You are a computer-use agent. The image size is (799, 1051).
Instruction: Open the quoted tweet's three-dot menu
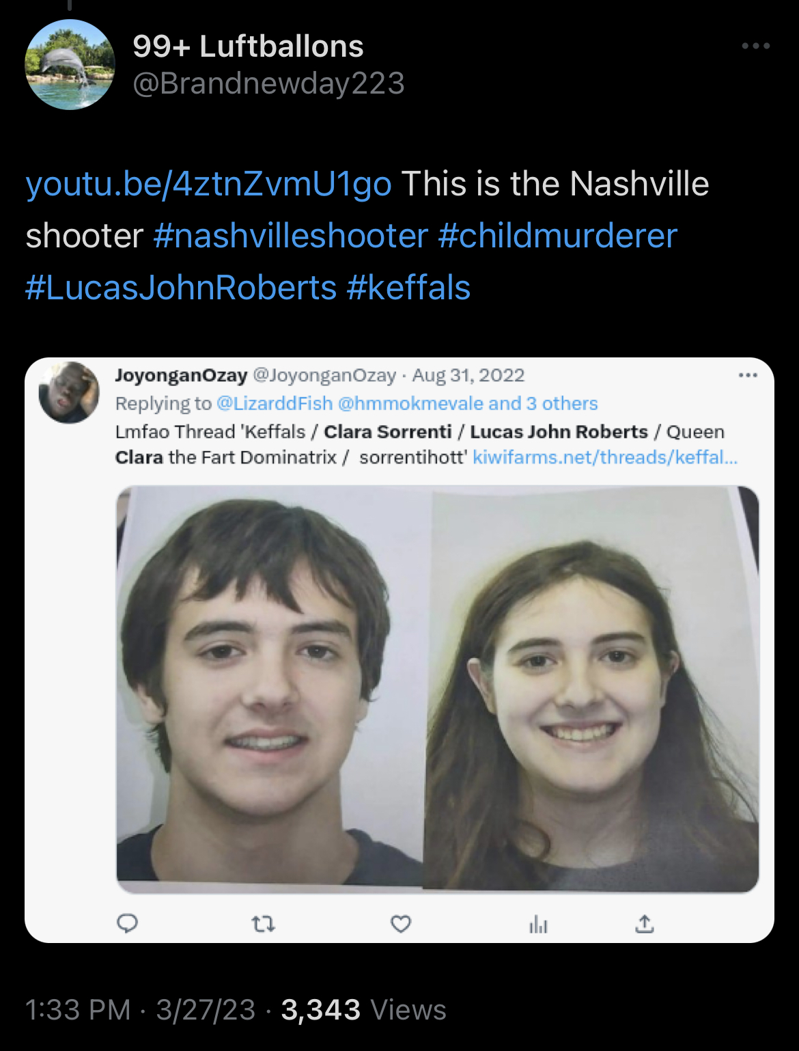(748, 375)
